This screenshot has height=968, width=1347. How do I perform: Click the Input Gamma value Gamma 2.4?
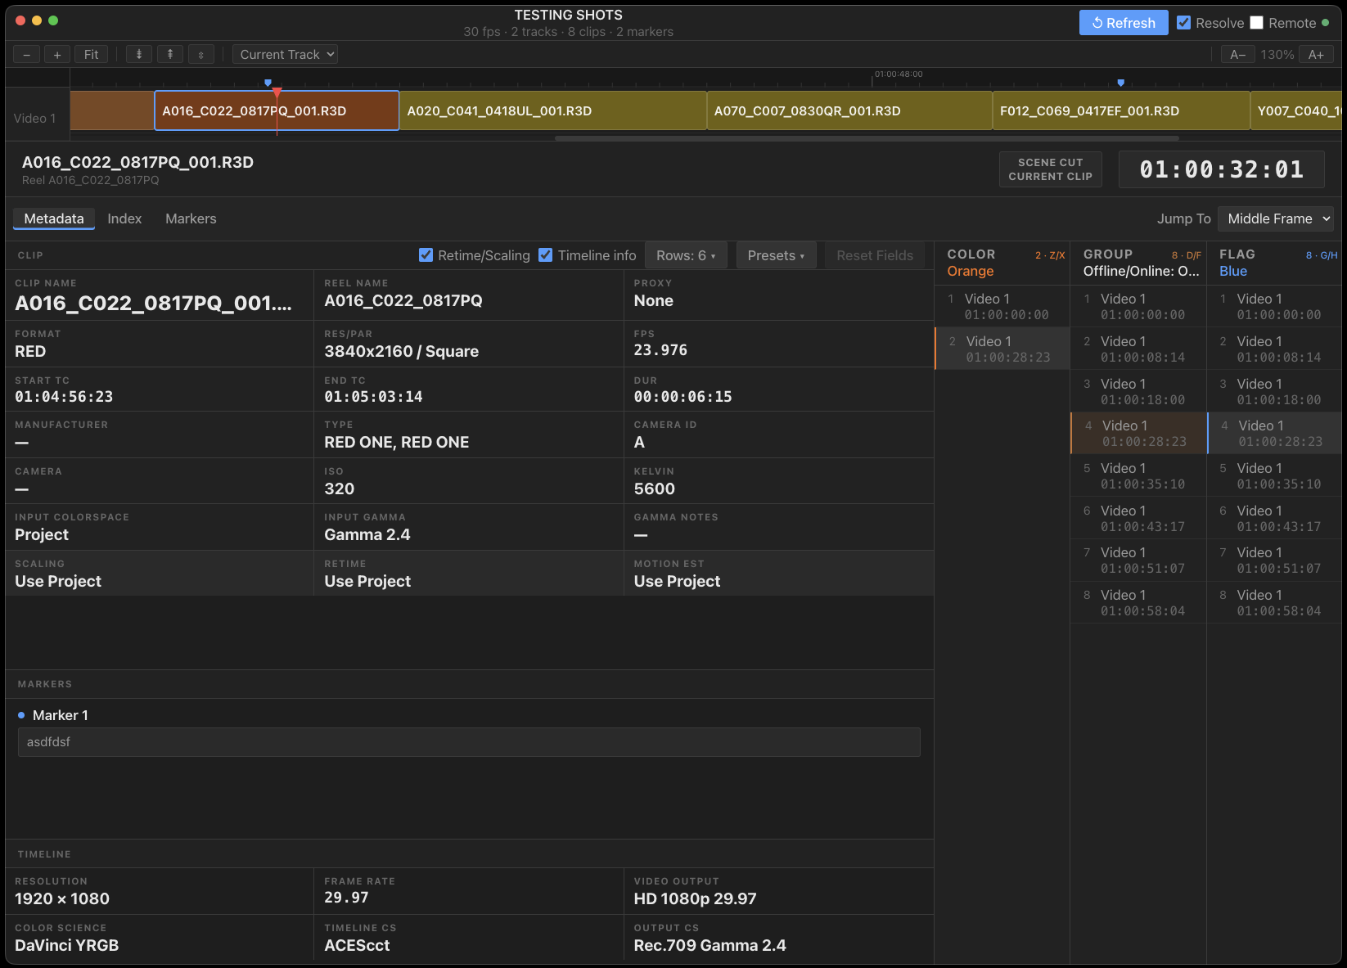367,535
